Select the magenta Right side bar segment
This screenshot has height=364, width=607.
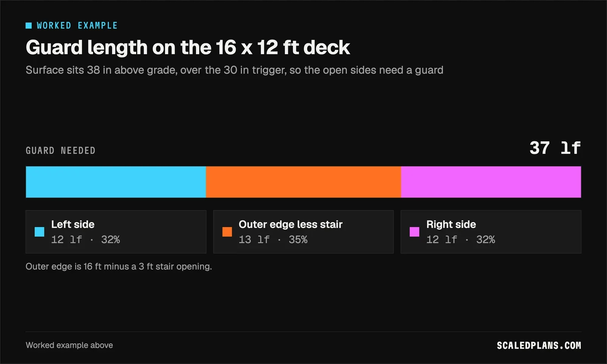pos(491,182)
